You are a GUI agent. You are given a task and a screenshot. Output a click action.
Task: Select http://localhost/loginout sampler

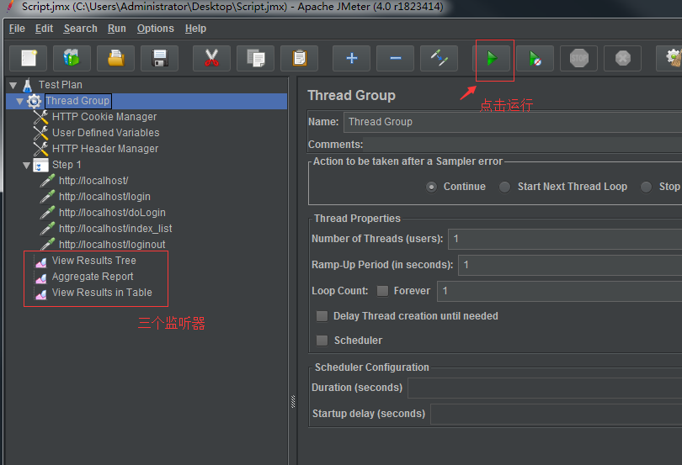click(112, 245)
